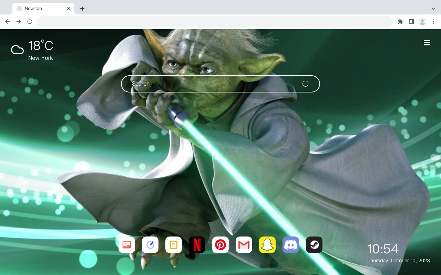Click the Thursday, October 10, 2023 date
The width and height of the screenshot is (441, 275).
point(399,261)
